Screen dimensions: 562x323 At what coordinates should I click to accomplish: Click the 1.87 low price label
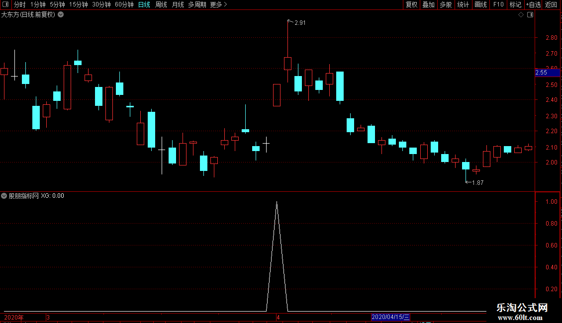tap(478, 183)
